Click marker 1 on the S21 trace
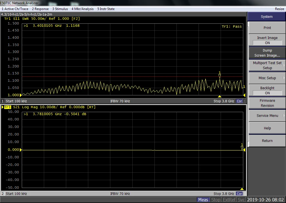 [x=242, y=148]
